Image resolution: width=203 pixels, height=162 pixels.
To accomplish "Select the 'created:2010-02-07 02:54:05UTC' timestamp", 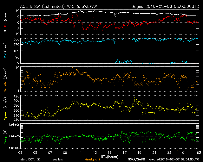I will [174, 159].
